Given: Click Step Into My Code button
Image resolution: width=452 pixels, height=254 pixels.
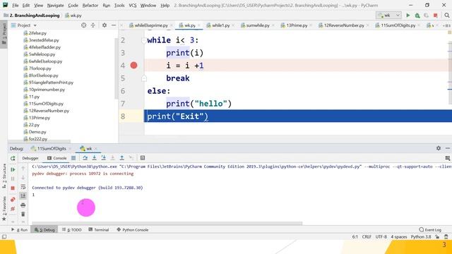Looking at the screenshot, I should pos(104,158).
